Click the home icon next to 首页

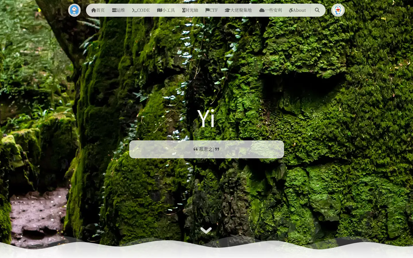coord(93,10)
